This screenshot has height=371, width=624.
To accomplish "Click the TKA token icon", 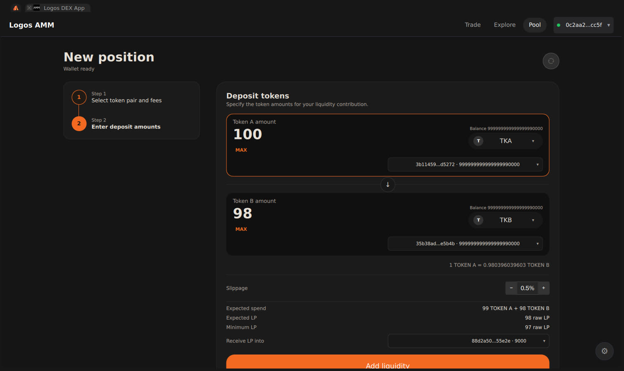I will (x=479, y=141).
